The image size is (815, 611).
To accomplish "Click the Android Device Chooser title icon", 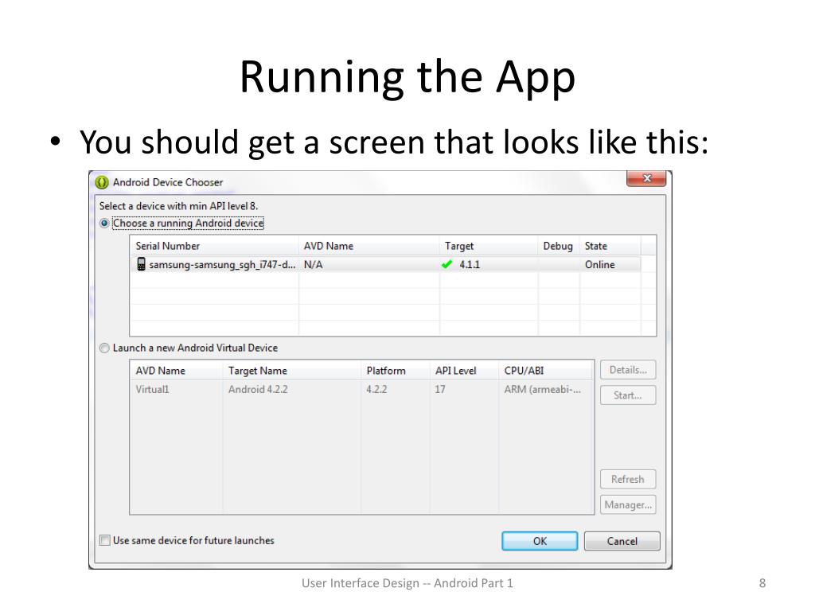I will click(101, 182).
